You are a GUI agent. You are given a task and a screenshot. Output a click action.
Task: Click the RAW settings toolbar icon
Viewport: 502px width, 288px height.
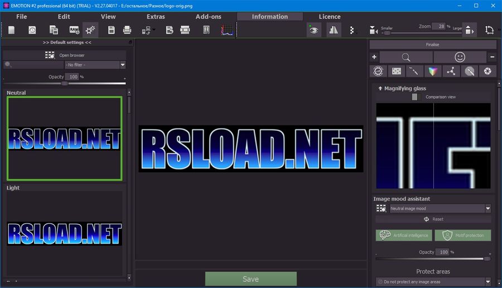point(74,30)
